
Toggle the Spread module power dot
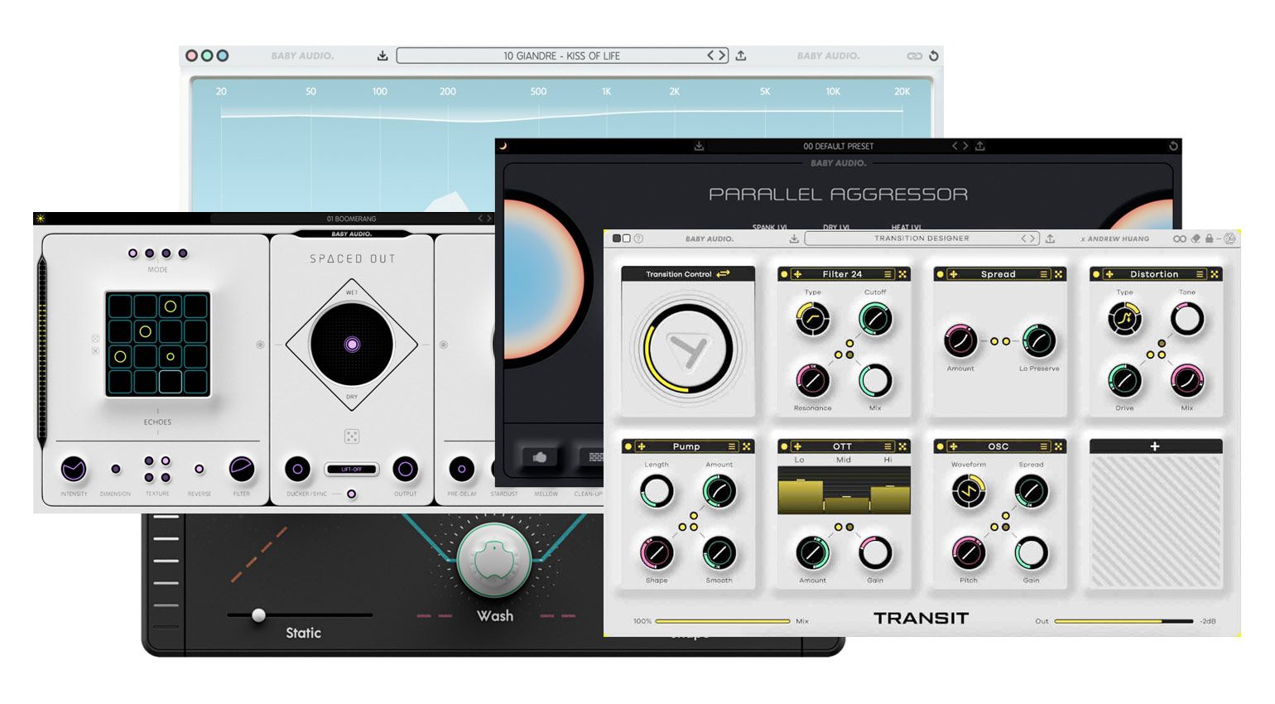click(x=940, y=274)
